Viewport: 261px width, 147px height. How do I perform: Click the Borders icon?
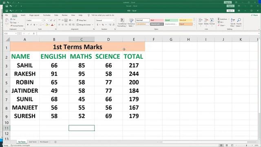point(40,24)
